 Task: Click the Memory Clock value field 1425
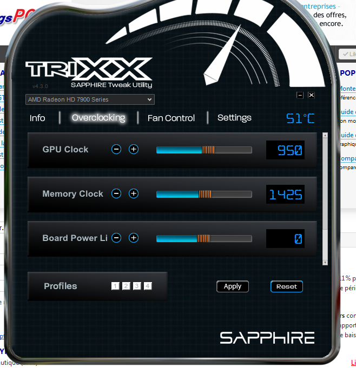click(x=285, y=195)
